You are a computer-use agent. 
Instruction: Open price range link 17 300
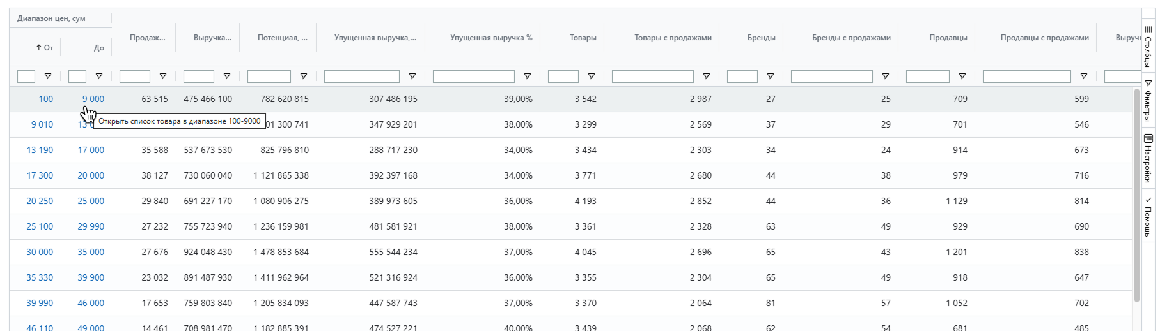(x=40, y=175)
